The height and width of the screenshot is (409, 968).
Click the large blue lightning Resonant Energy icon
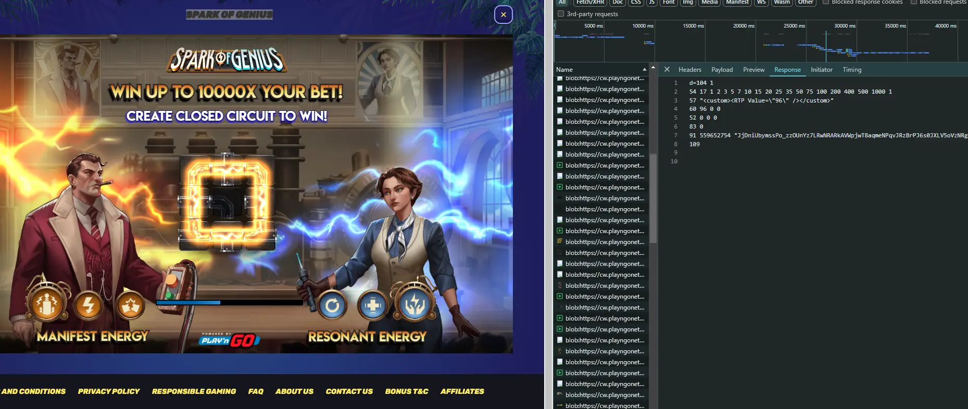415,303
